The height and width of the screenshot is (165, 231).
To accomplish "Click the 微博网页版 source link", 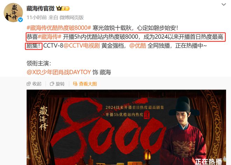I will click(72, 17).
